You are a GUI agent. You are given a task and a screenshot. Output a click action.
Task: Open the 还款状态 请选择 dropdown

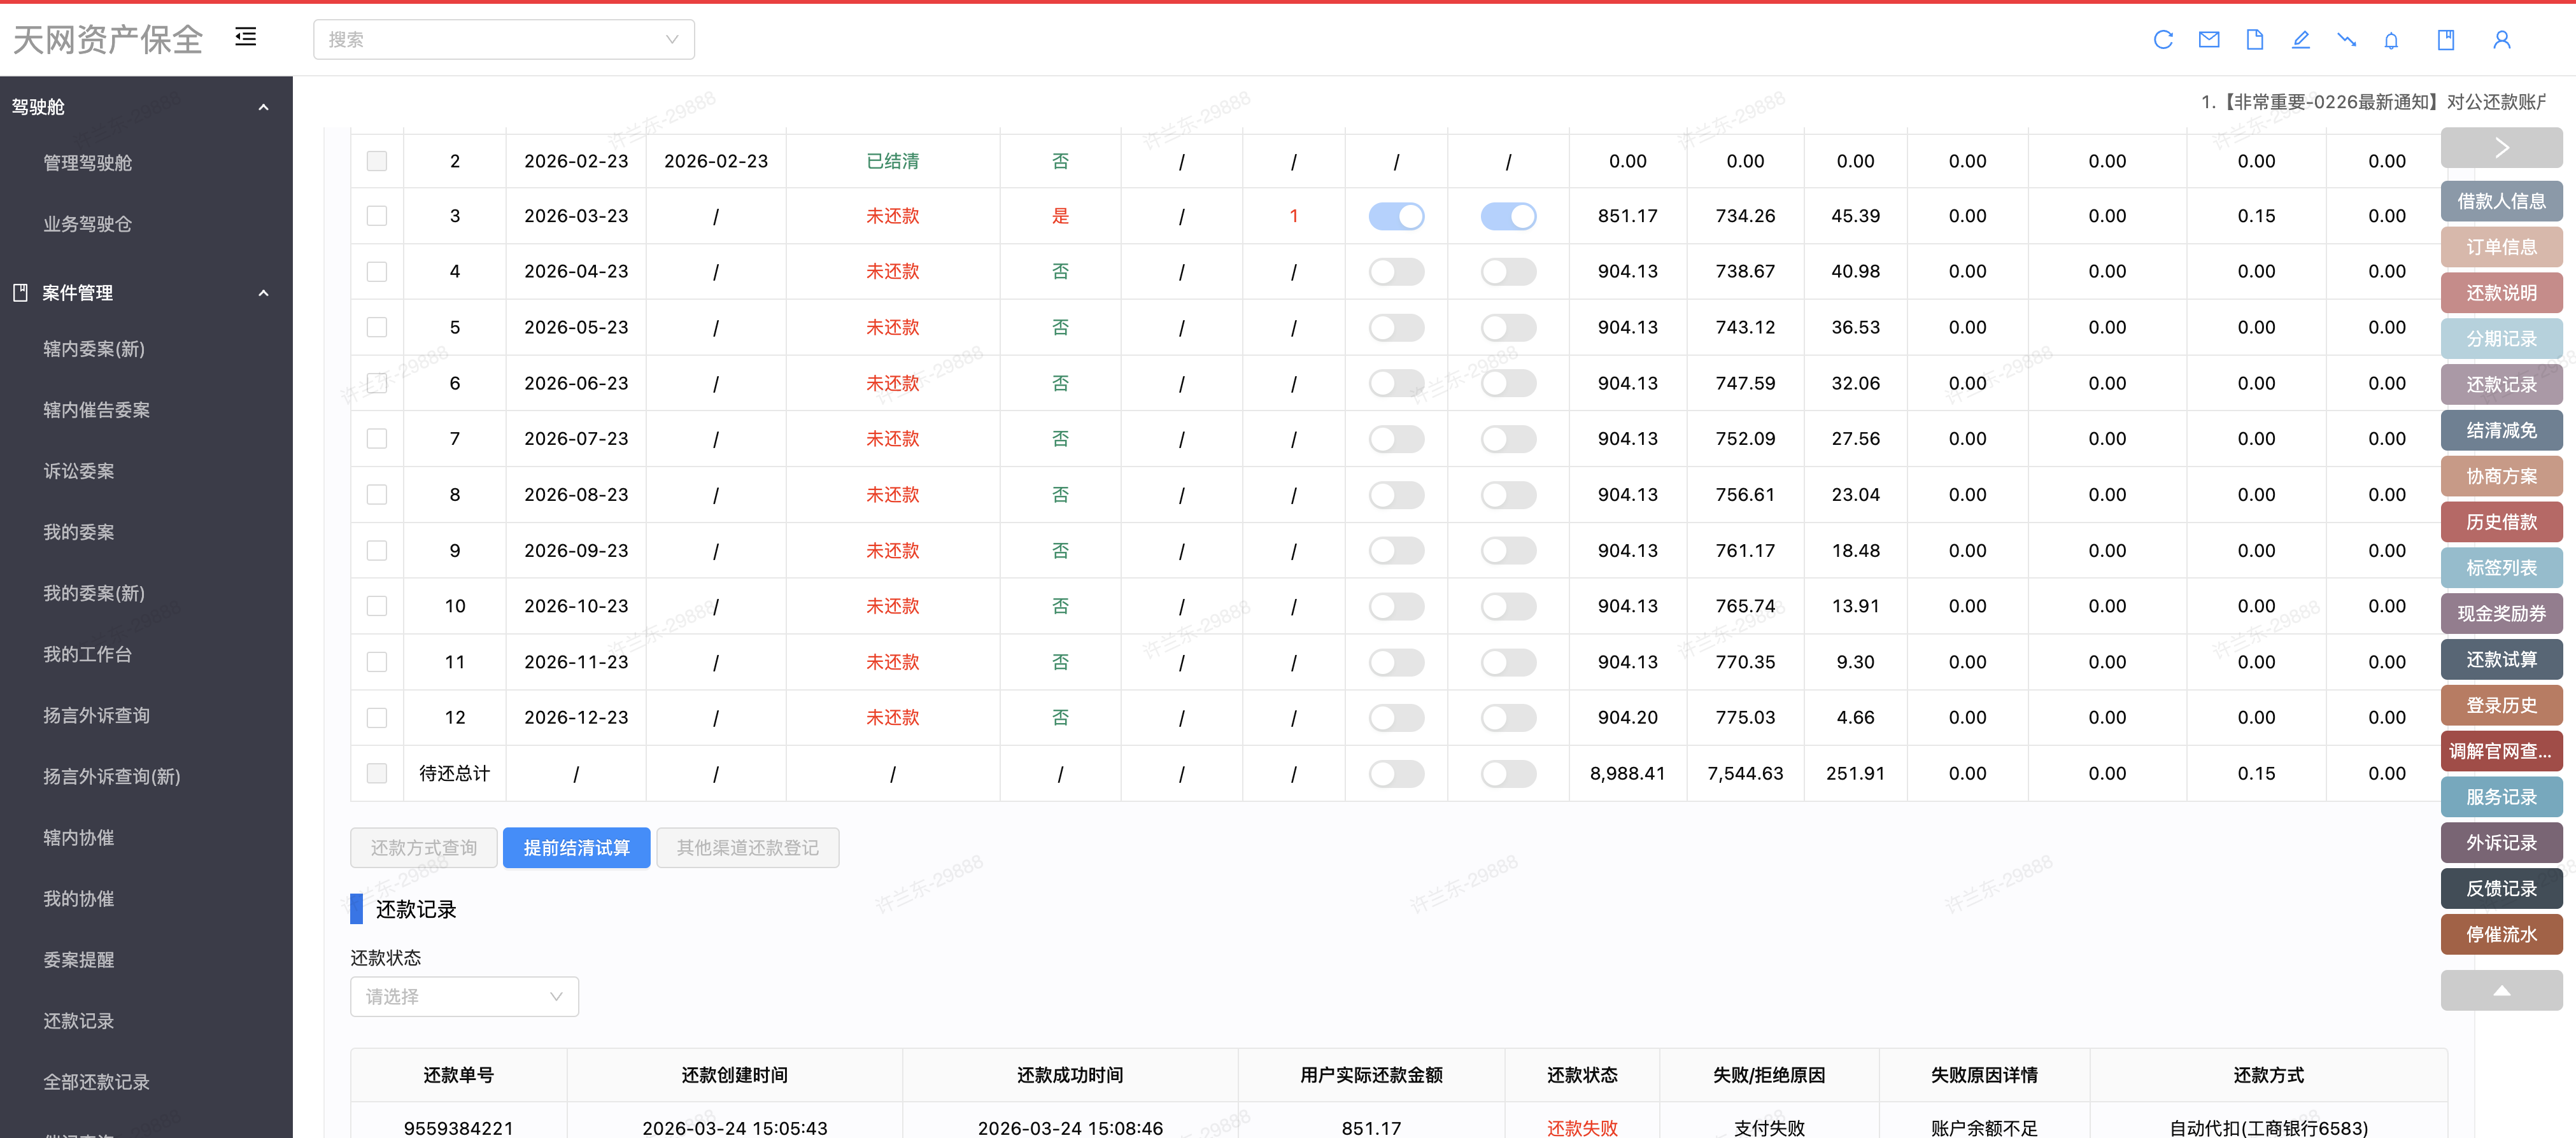464,996
